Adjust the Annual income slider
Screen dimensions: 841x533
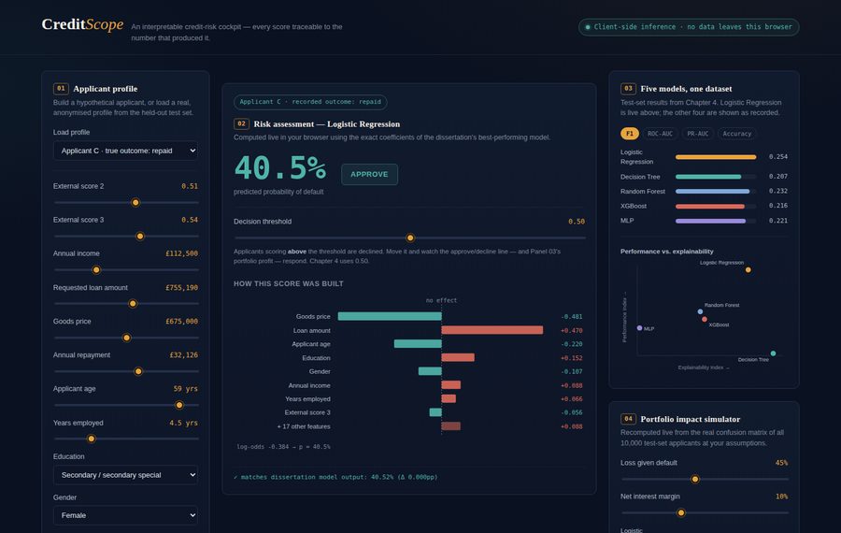(126, 269)
